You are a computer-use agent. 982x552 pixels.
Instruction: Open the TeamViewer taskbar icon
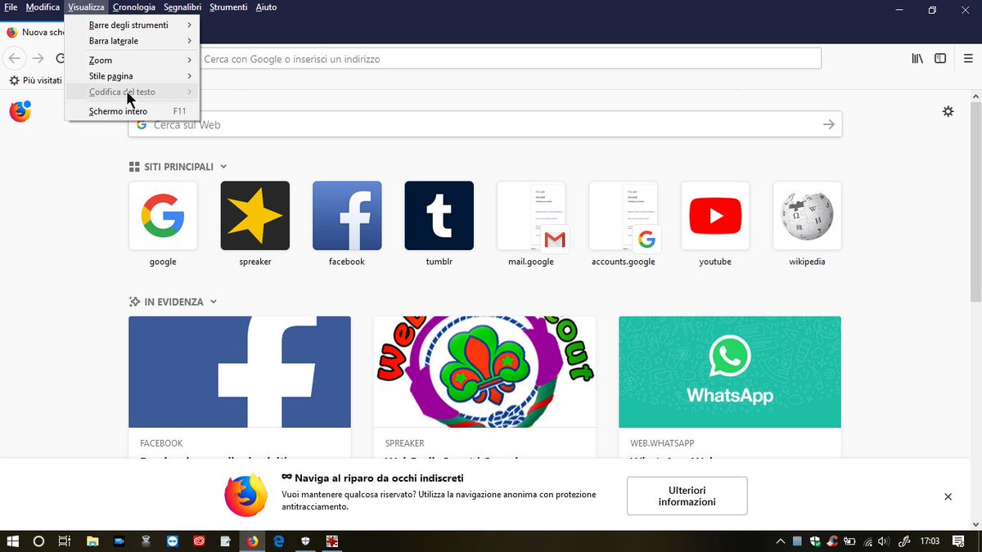click(x=172, y=541)
